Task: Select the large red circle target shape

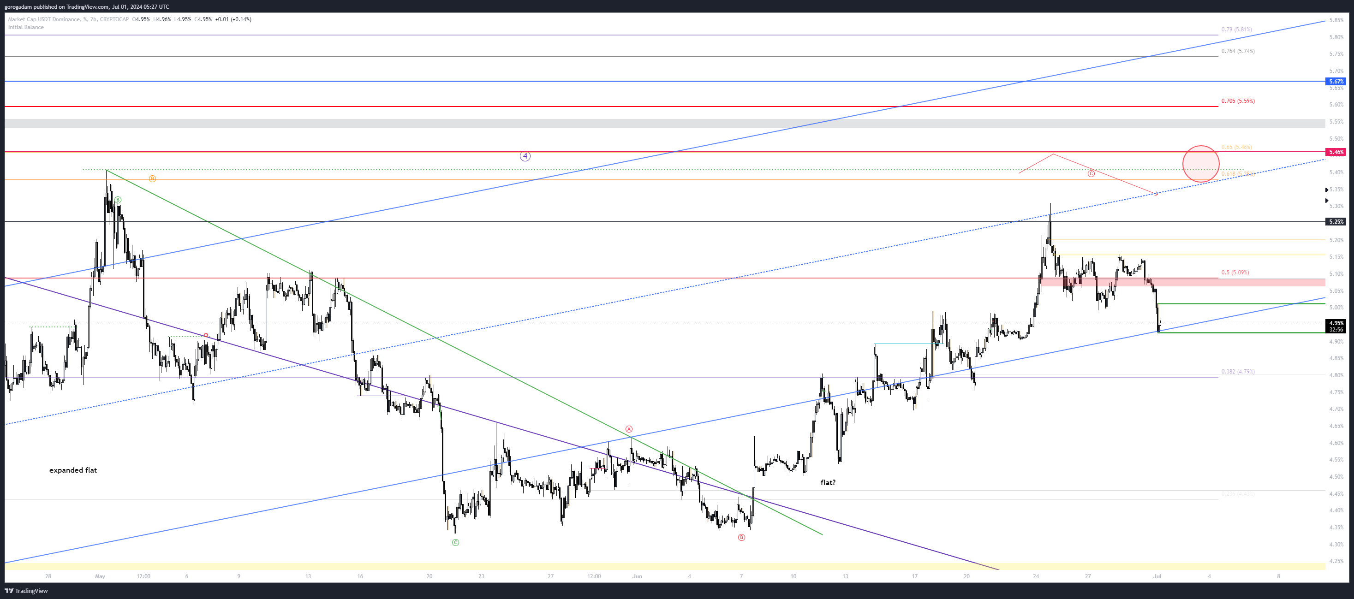Action: click(1200, 164)
